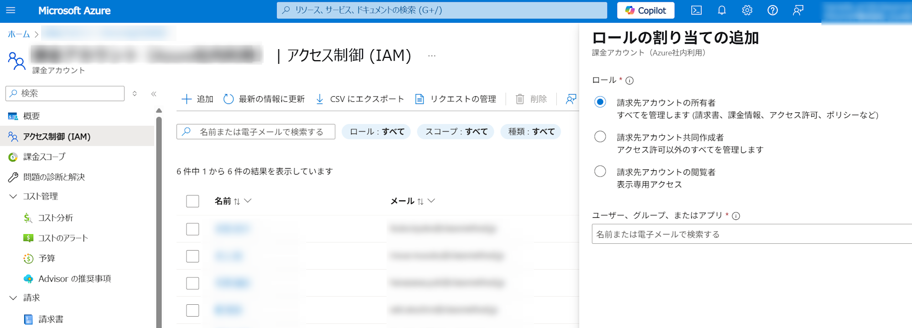Open the portal hamburger menu
Screen dimensions: 912x328
tap(11, 10)
